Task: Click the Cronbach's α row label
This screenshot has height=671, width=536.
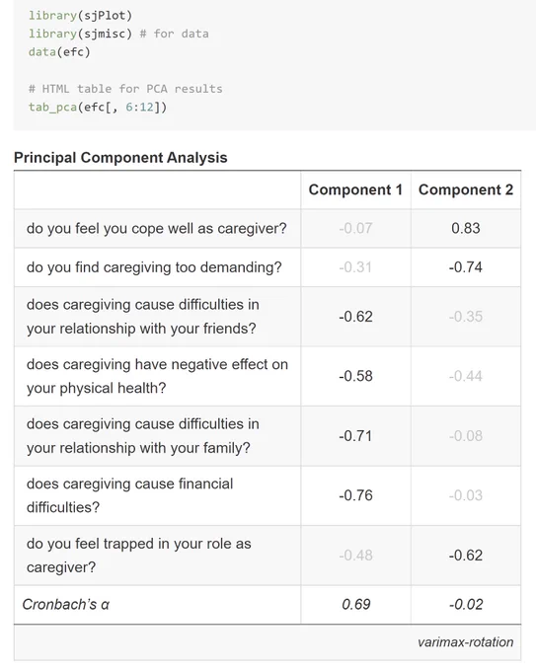Action: pos(65,604)
